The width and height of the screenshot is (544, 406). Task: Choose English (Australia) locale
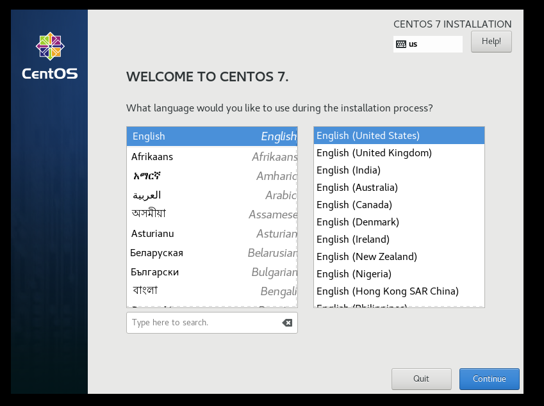click(x=399, y=188)
